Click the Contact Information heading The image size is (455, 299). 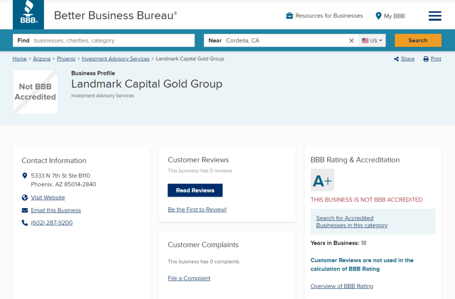point(54,161)
